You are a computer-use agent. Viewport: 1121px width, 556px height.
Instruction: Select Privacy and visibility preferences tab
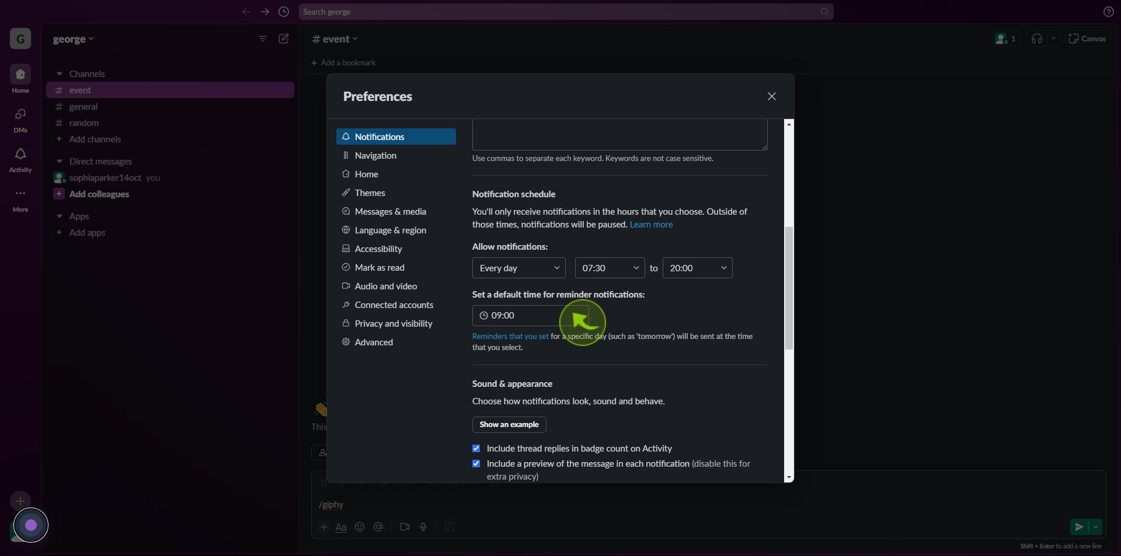396,323
